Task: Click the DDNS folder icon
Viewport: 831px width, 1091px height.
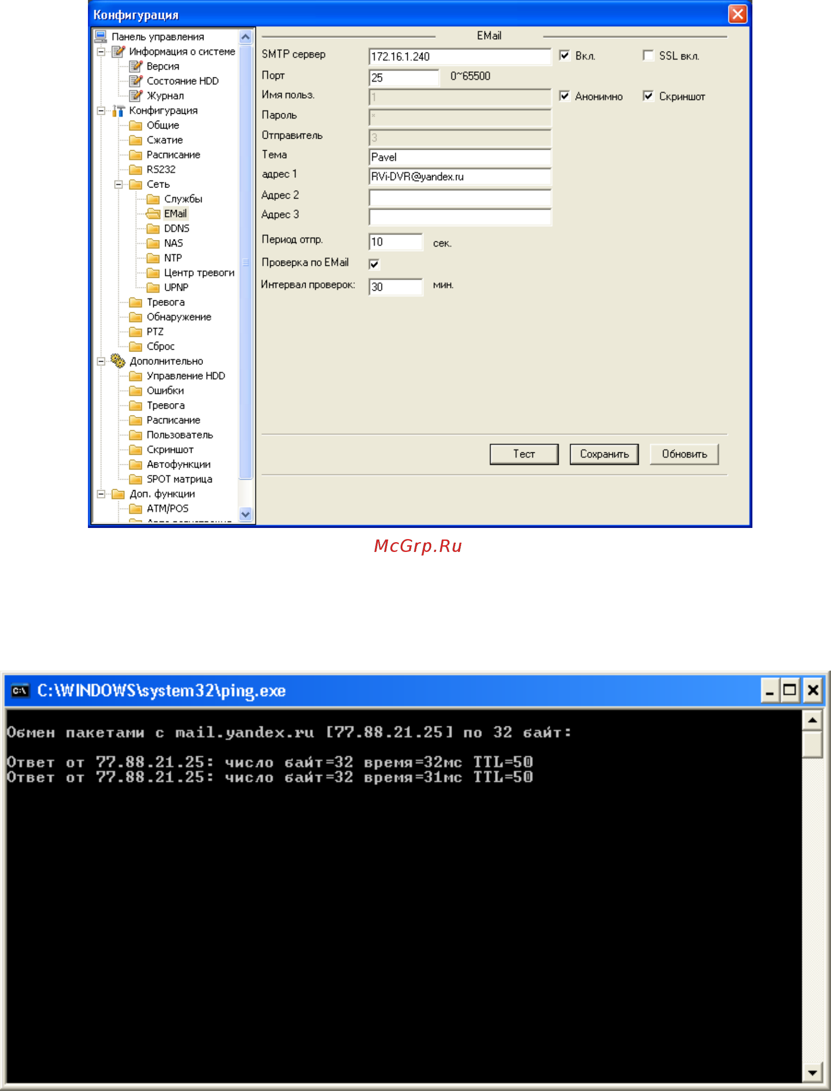Action: [153, 228]
